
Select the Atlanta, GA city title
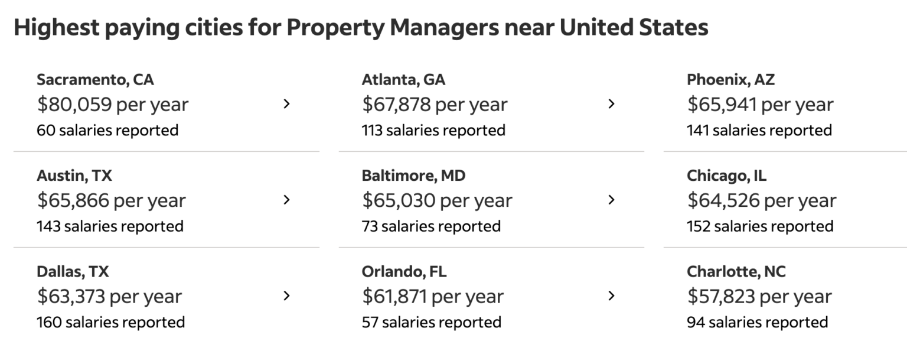click(x=403, y=79)
